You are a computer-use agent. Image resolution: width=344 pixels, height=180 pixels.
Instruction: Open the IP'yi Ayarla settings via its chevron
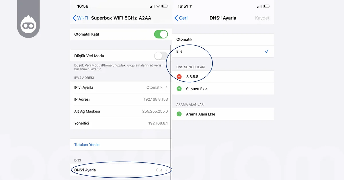click(x=167, y=87)
